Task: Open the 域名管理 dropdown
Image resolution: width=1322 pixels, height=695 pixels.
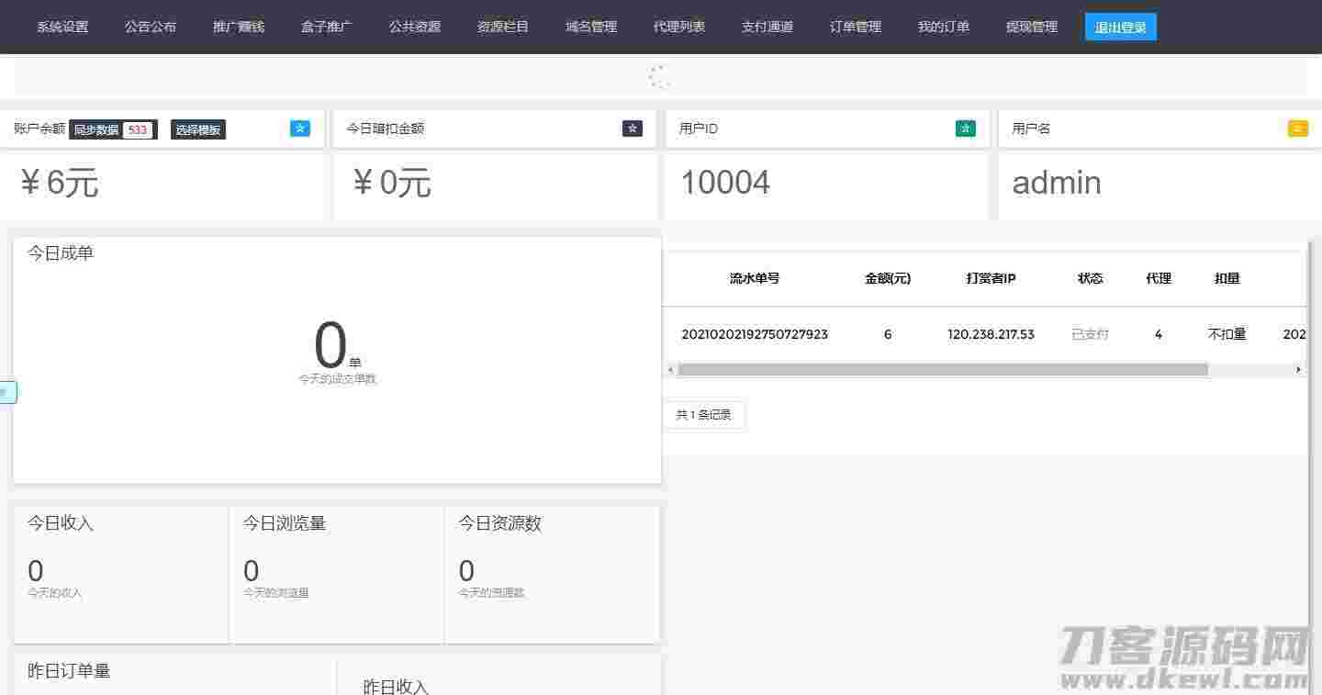Action: 590,26
